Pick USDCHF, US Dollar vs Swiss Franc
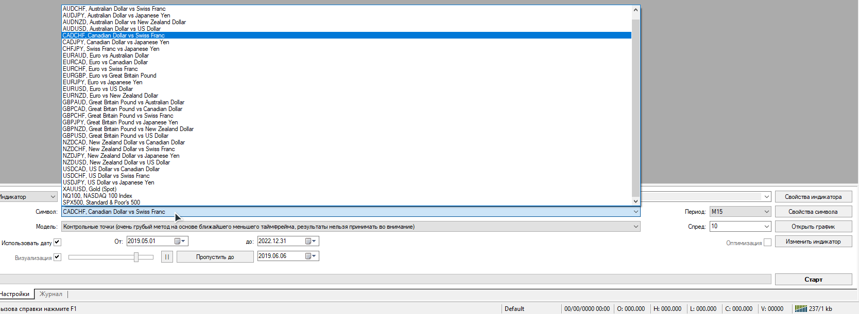The height and width of the screenshot is (314, 859). coord(347,176)
